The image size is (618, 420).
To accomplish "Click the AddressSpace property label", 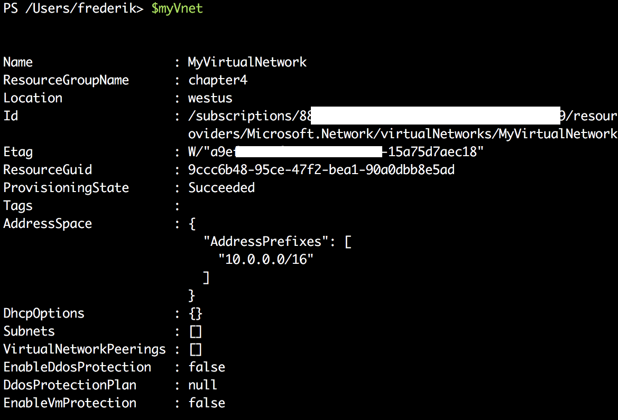I will click(x=48, y=224).
